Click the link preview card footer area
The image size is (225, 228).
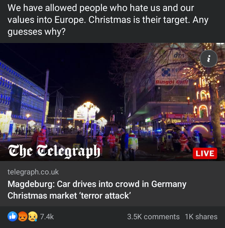tap(112, 184)
